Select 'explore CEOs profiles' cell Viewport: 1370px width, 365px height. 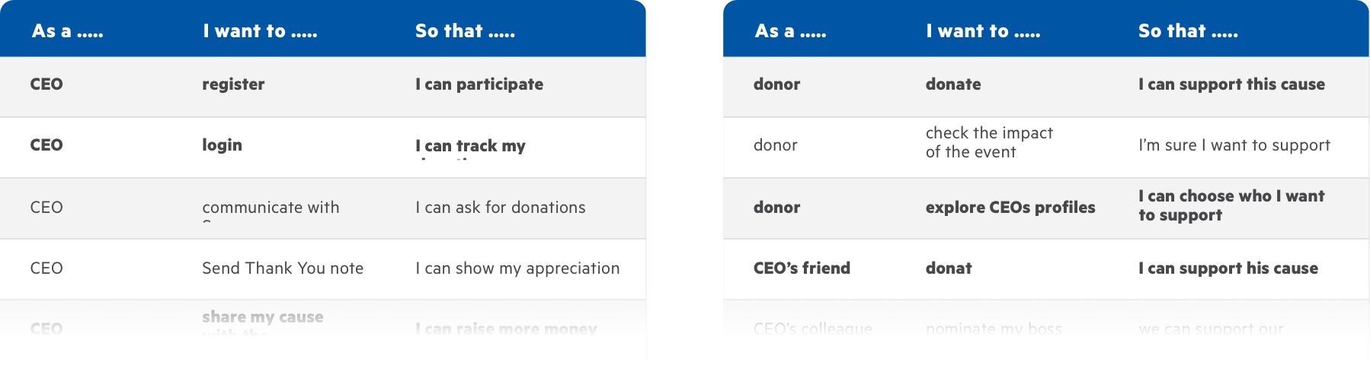pyautogui.click(x=1010, y=208)
